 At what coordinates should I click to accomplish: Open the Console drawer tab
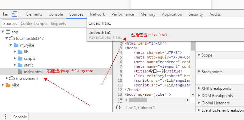(20, 117)
